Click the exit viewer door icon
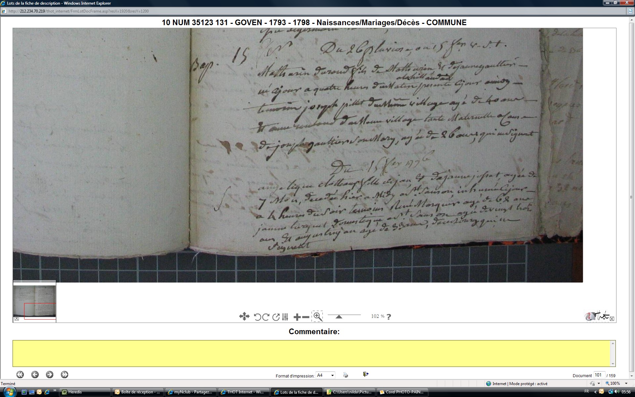 click(x=365, y=374)
